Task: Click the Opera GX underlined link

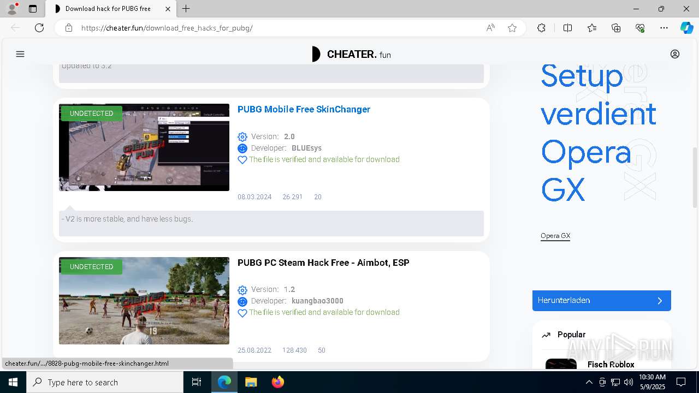Action: pos(555,236)
